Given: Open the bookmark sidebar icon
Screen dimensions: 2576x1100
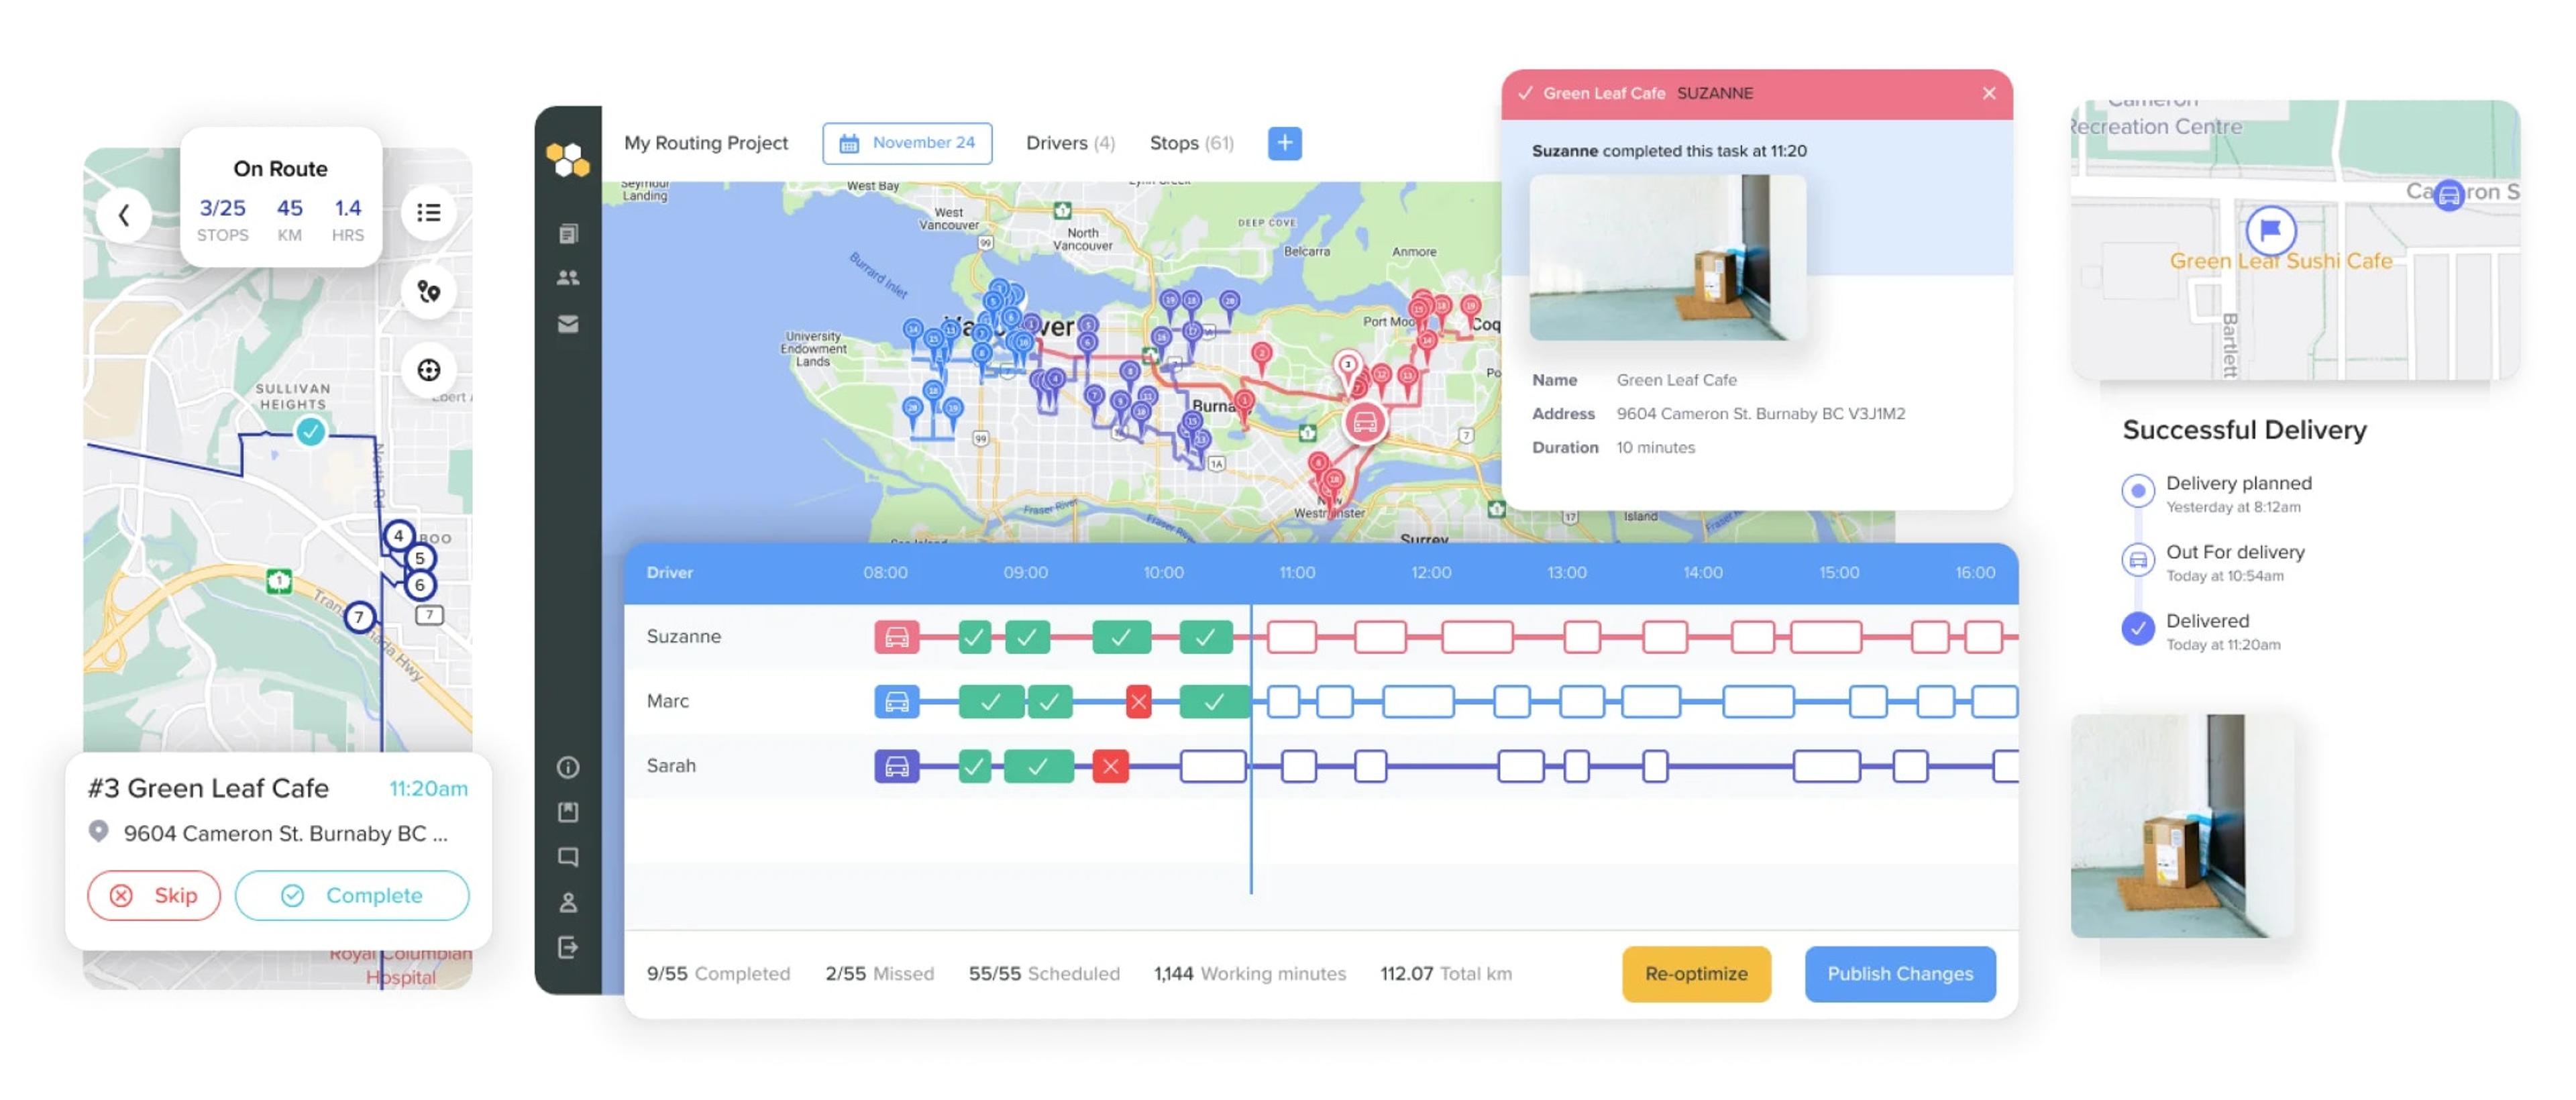Looking at the screenshot, I should 568,812.
